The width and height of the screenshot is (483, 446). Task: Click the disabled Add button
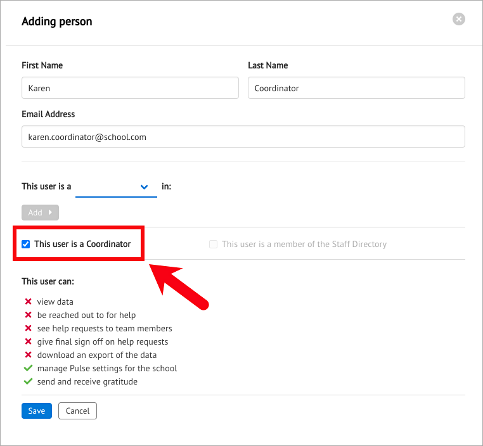(40, 213)
